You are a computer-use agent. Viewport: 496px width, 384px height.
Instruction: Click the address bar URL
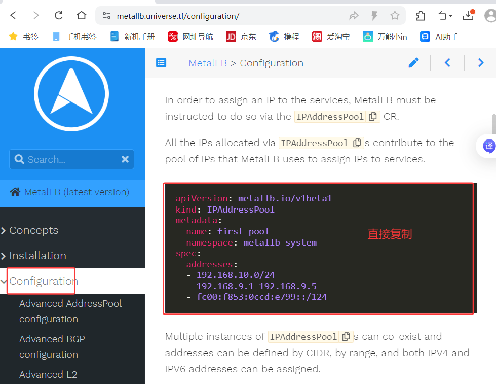(178, 16)
